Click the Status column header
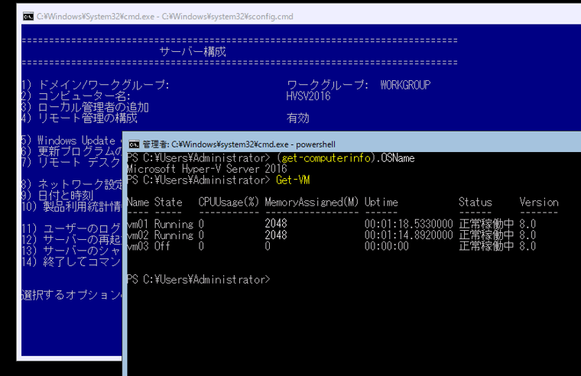 click(475, 202)
